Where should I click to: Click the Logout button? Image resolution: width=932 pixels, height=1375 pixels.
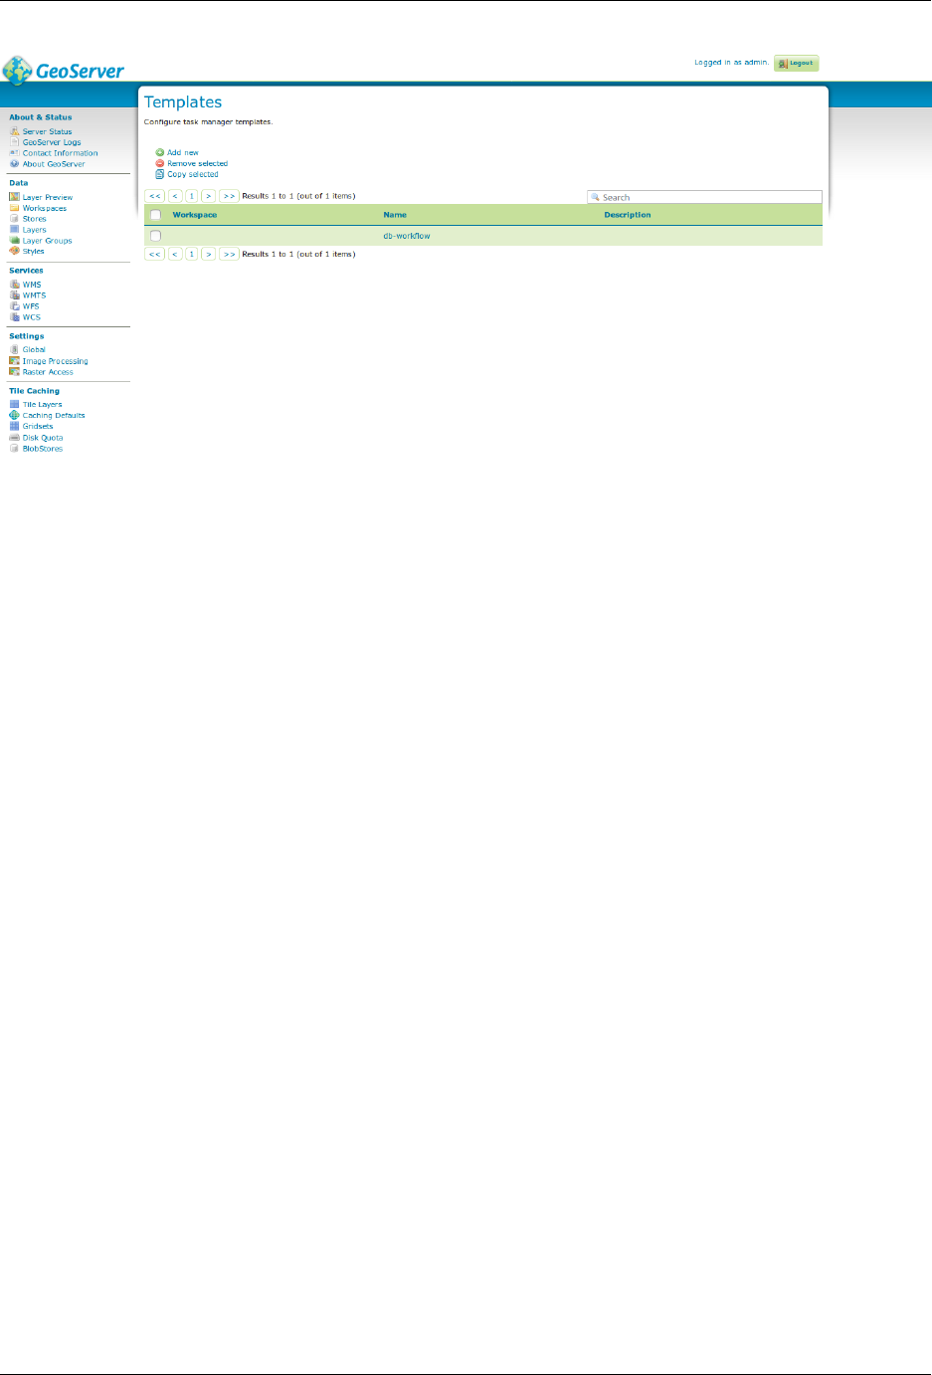(797, 63)
